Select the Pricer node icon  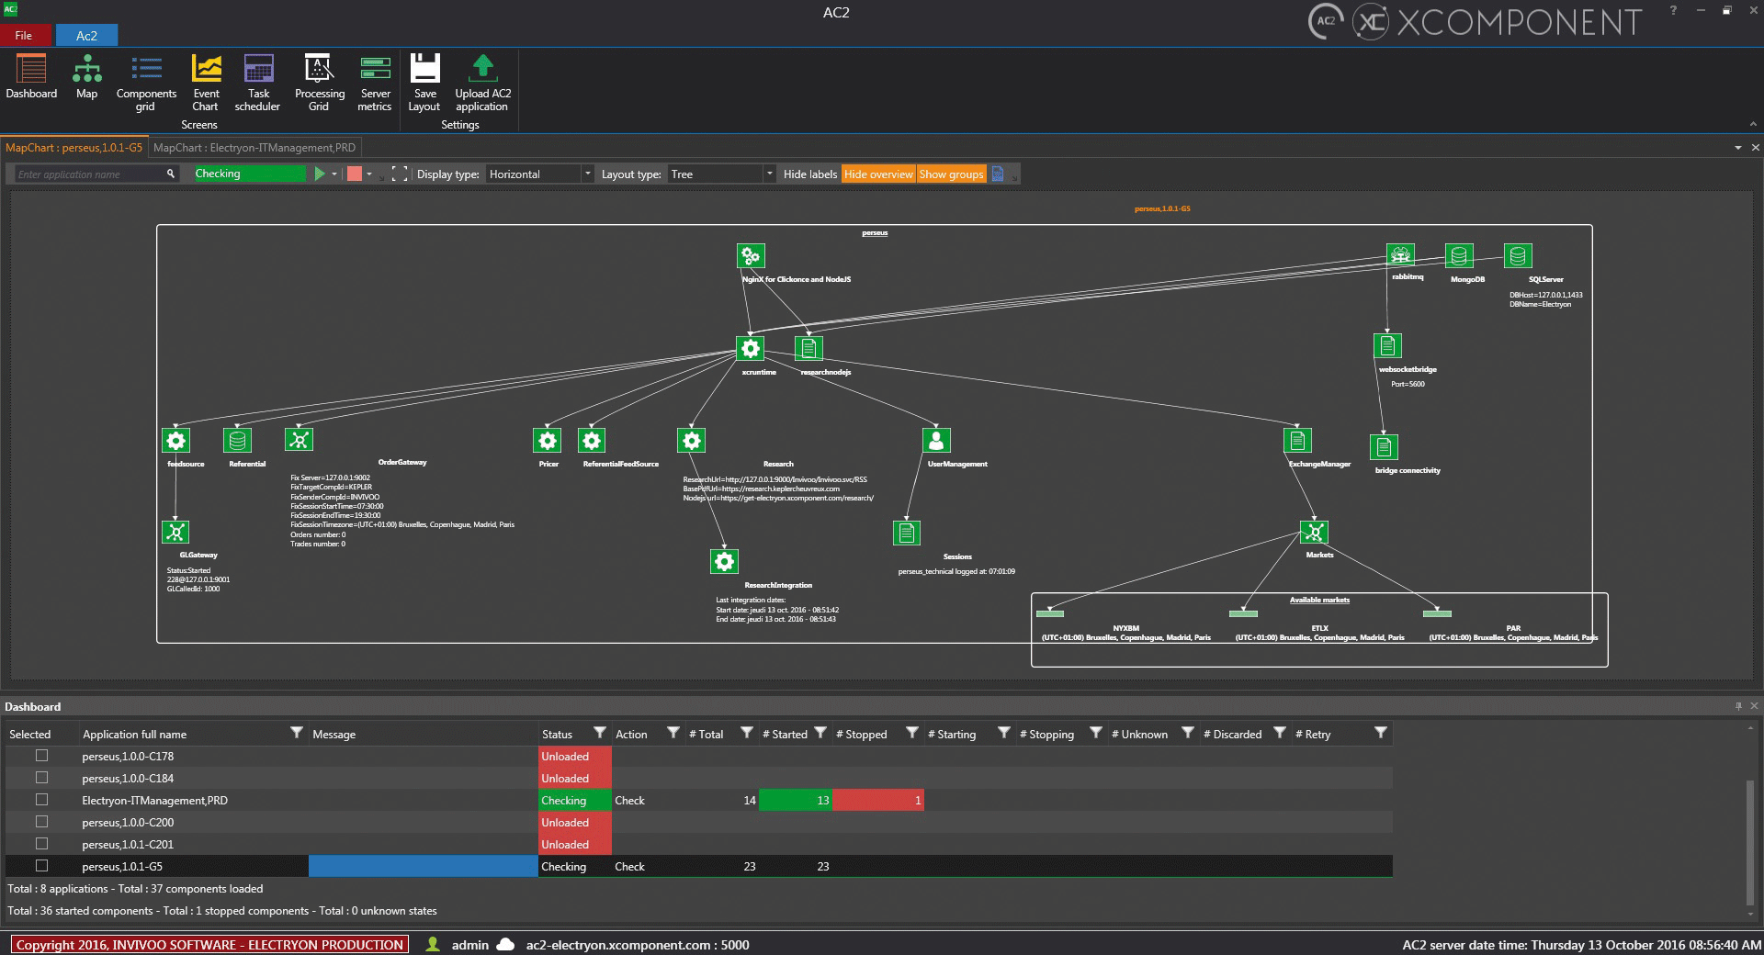[548, 440]
